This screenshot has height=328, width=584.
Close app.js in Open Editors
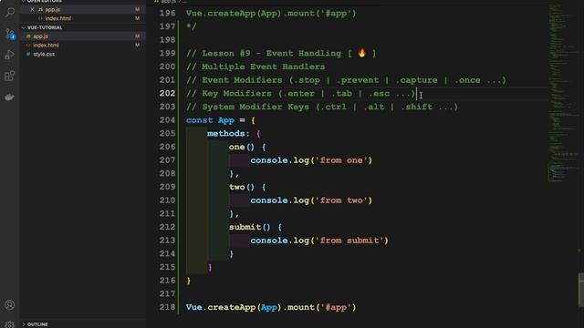coord(32,9)
